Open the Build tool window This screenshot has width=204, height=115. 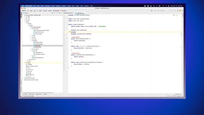(45, 94)
